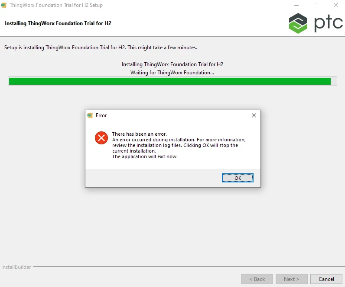Viewport: 345px width, 287px height.
Task: Click the greyed-out < Back button
Action: (x=257, y=279)
